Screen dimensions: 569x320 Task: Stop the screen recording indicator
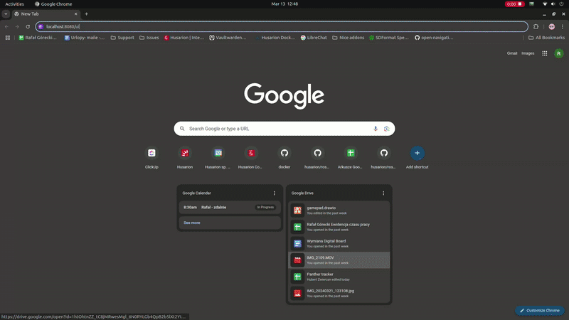[x=514, y=4]
